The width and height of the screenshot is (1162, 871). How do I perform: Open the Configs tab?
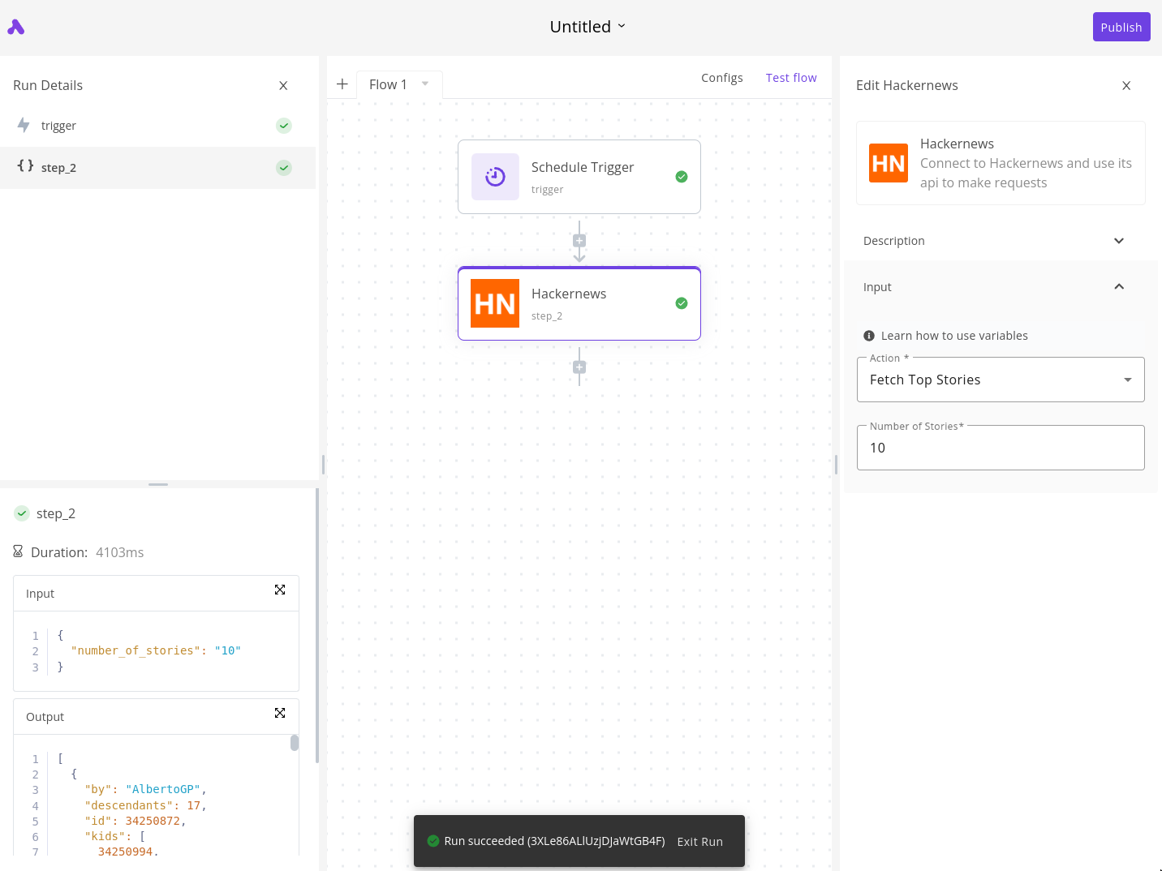[x=721, y=78]
